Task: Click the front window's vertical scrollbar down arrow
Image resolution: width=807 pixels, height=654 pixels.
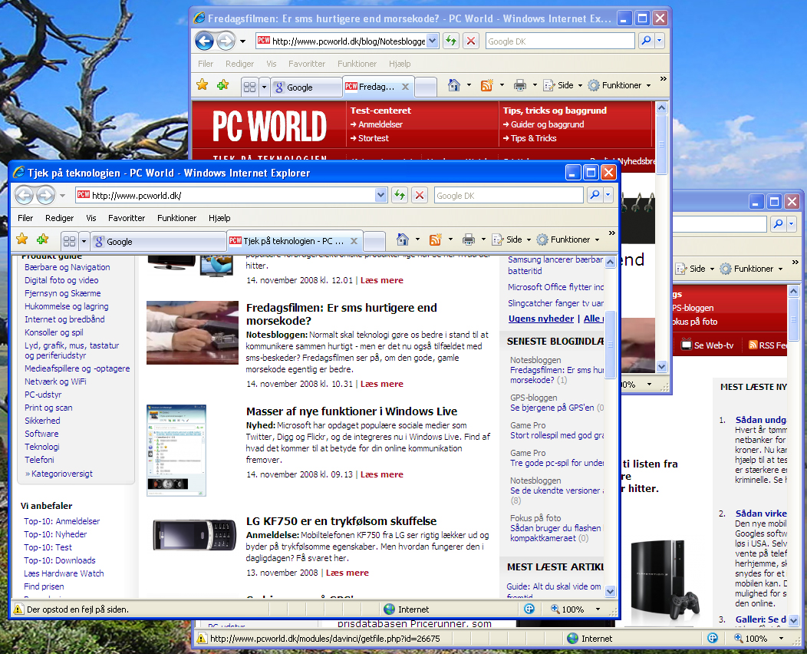Action: pyautogui.click(x=611, y=591)
